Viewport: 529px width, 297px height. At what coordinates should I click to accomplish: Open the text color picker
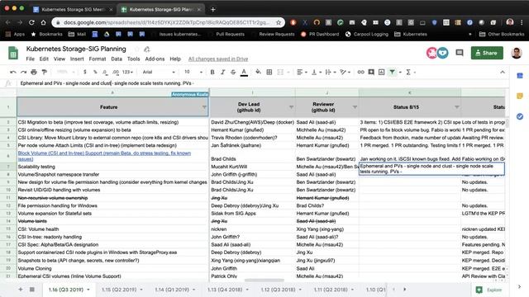pos(244,72)
